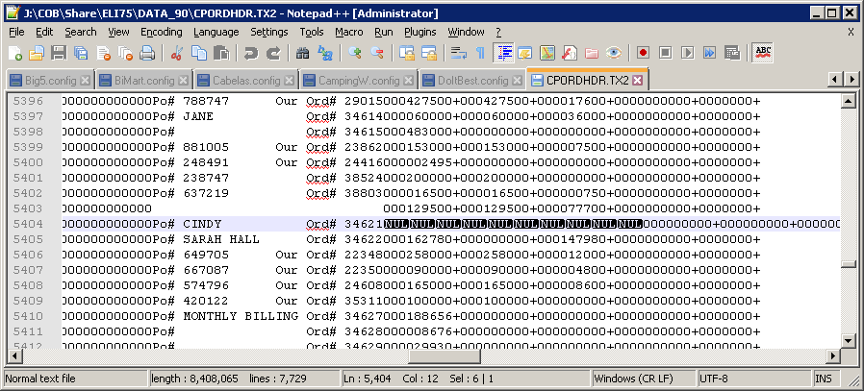Viewport: 864px width, 391px height.
Task: Click the Cut scissors icon
Action: (178, 53)
